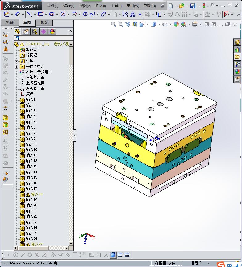Select the sketch Point tool

[140, 14]
